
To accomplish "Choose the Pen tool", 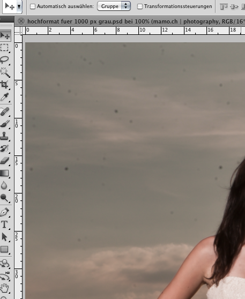I will tap(5, 212).
